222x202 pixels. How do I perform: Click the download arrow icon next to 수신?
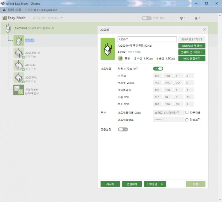pos(135,58)
